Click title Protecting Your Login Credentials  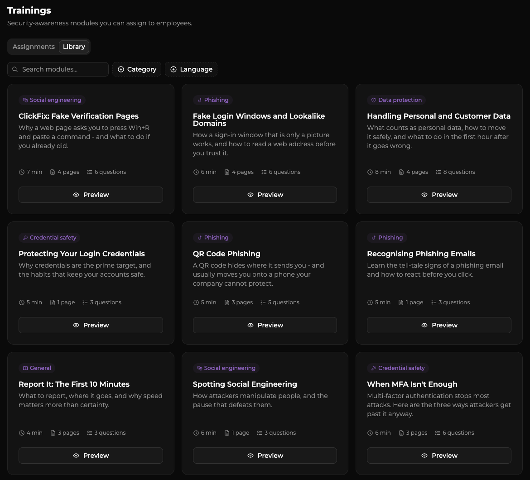click(x=82, y=254)
